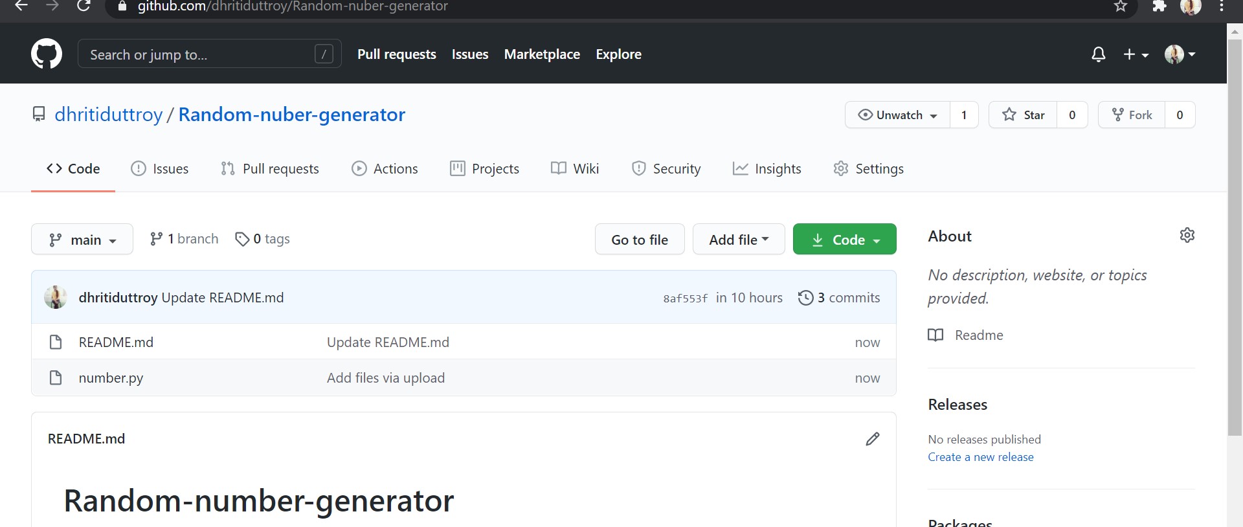
Task: Open Pull requests in top navigation
Action: pos(397,54)
